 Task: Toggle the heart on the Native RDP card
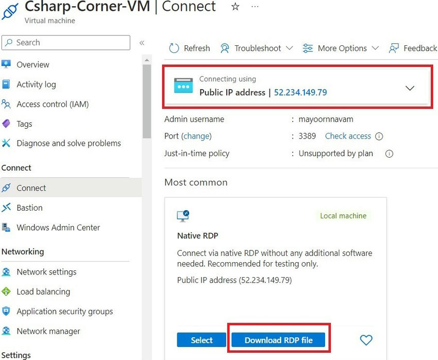point(366,340)
